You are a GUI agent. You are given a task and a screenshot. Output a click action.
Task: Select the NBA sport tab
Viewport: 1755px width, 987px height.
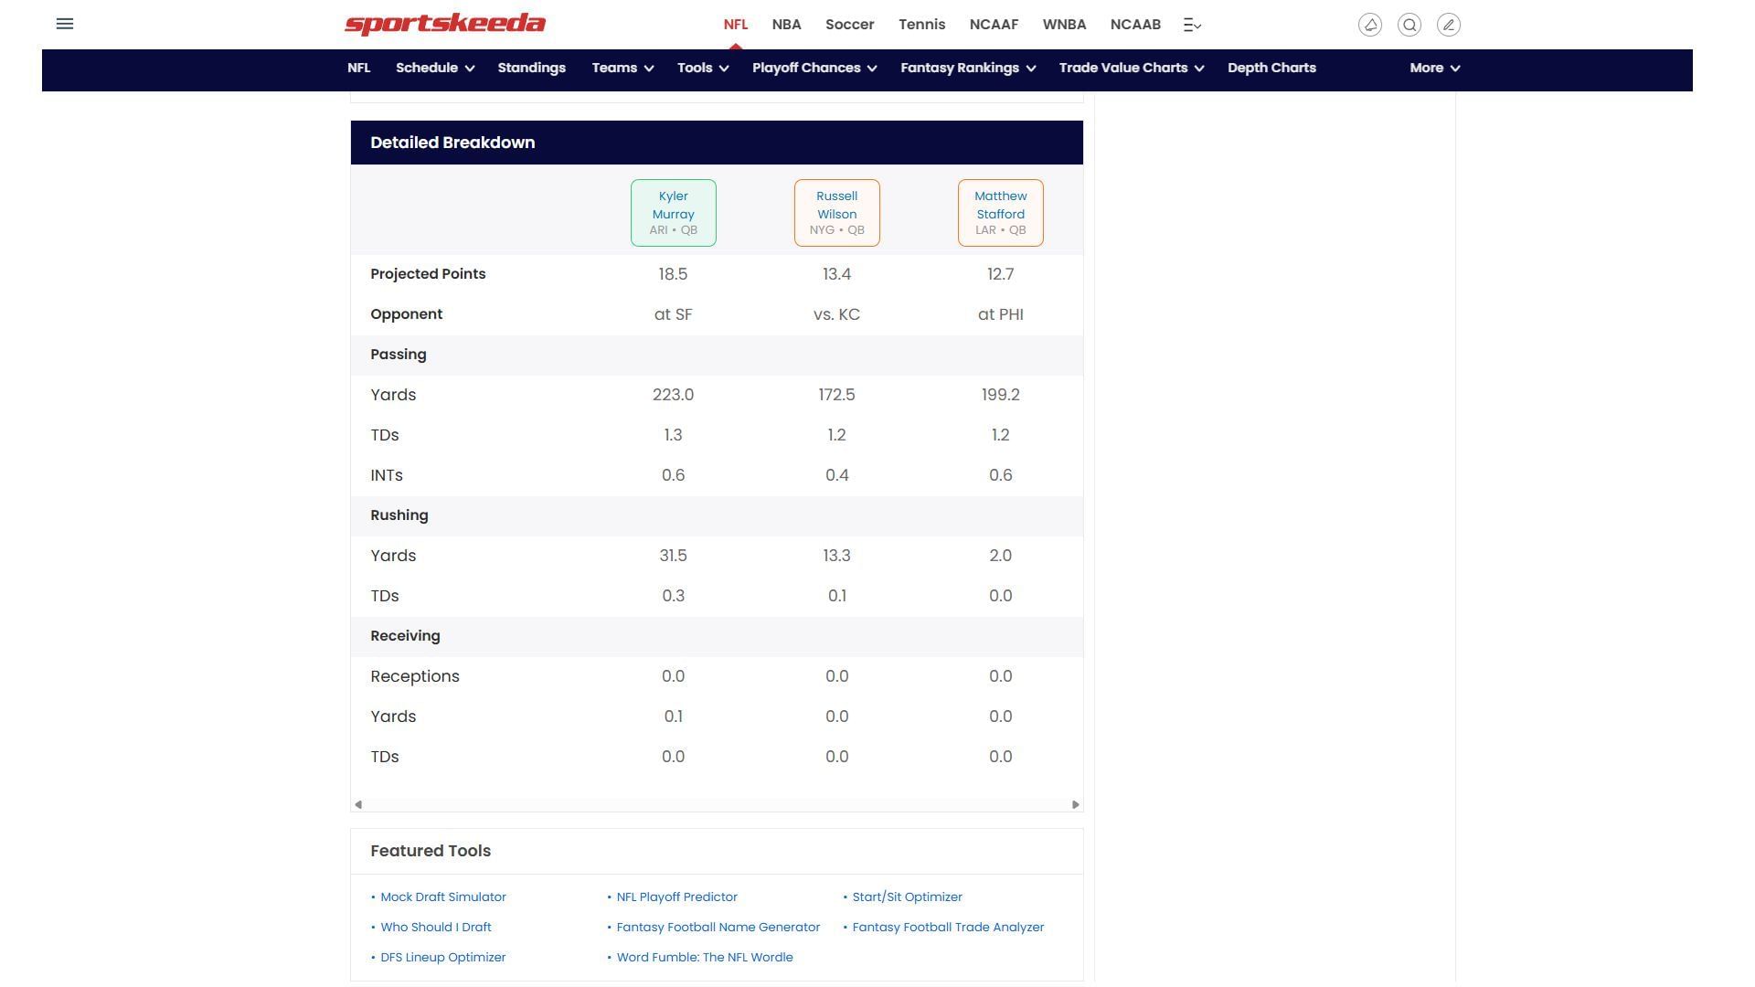pos(786,25)
